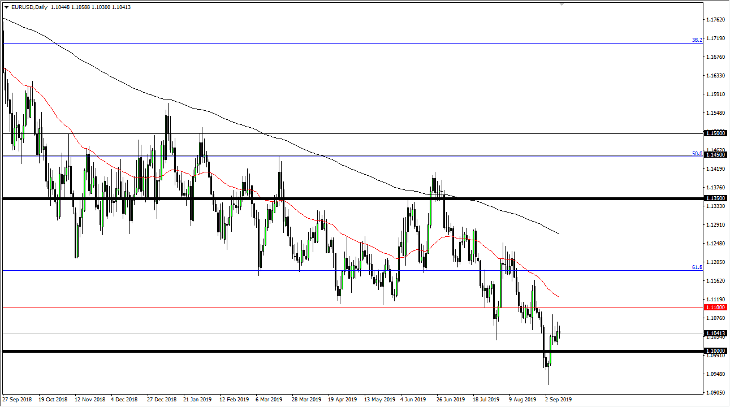Click the current price tag 1.10413

click(715, 334)
